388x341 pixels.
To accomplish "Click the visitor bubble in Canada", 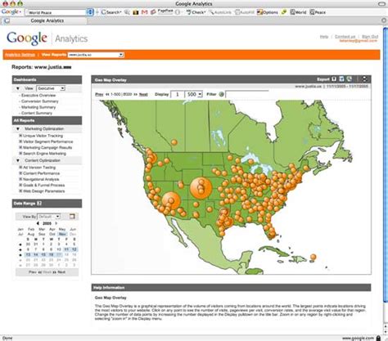I will (174, 142).
